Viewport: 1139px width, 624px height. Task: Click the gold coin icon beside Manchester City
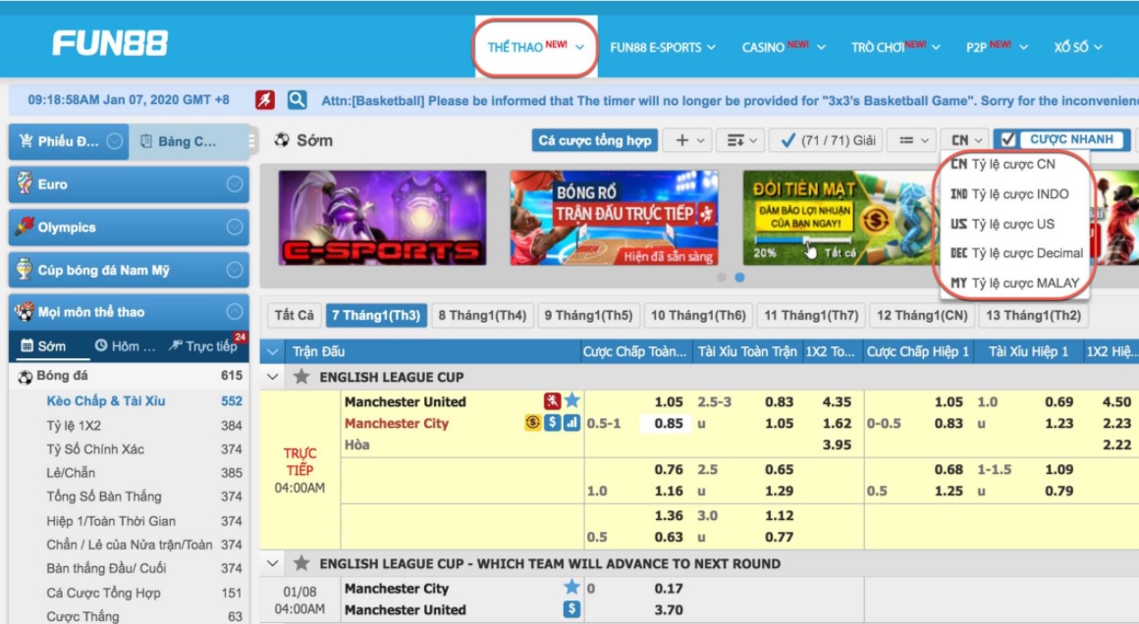coord(532,423)
